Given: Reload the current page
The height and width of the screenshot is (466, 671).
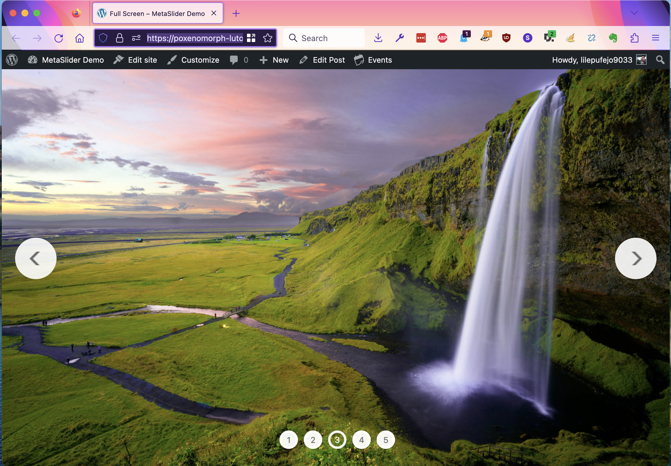Looking at the screenshot, I should (59, 38).
